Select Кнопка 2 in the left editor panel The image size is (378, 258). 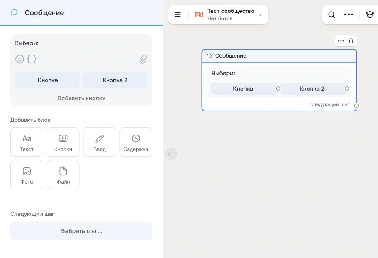115,80
